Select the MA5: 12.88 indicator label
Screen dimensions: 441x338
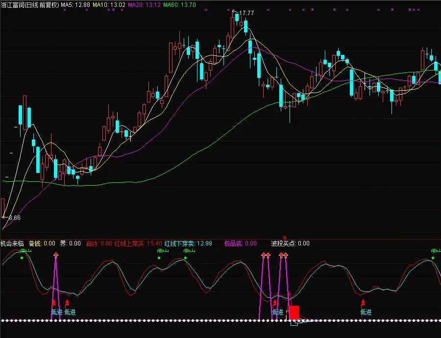click(x=75, y=5)
